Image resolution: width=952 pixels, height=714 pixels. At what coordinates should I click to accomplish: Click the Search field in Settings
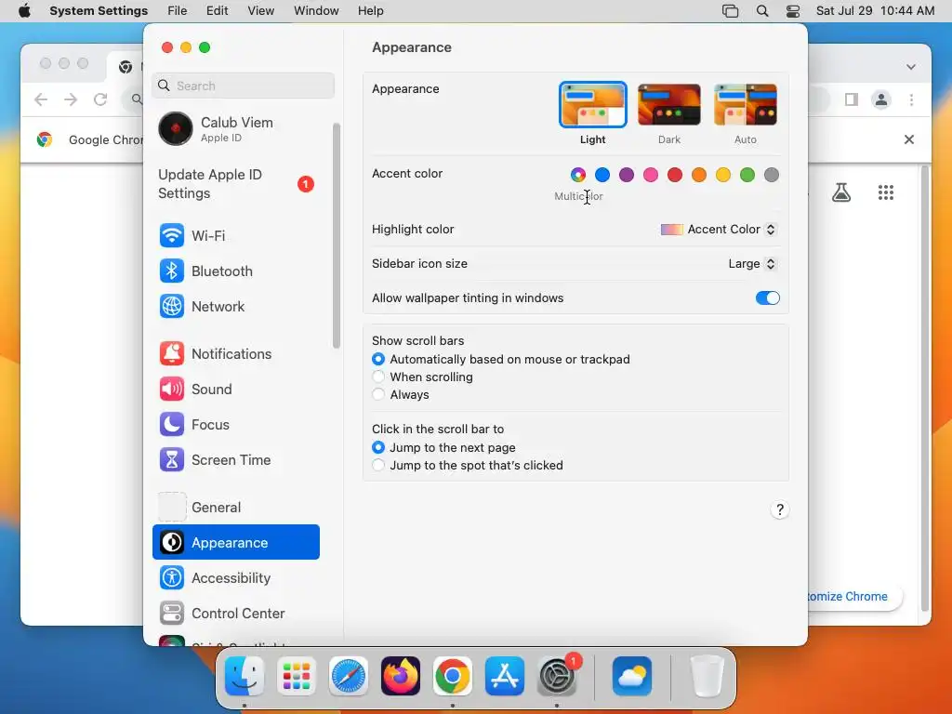(243, 86)
